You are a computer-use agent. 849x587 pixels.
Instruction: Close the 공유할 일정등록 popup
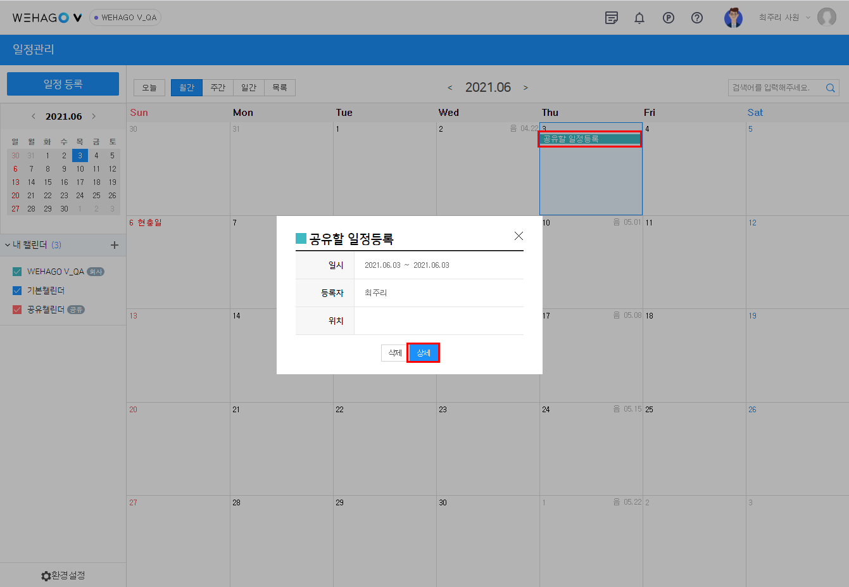[x=519, y=236]
